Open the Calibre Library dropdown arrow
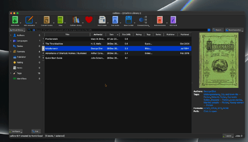 click(83, 23)
